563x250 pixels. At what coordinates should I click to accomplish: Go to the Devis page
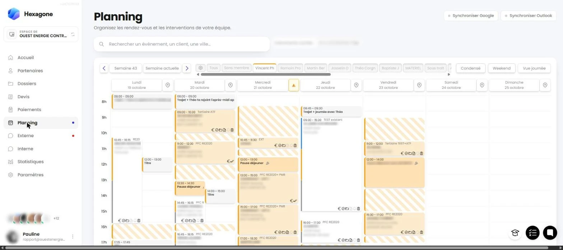tap(23, 97)
